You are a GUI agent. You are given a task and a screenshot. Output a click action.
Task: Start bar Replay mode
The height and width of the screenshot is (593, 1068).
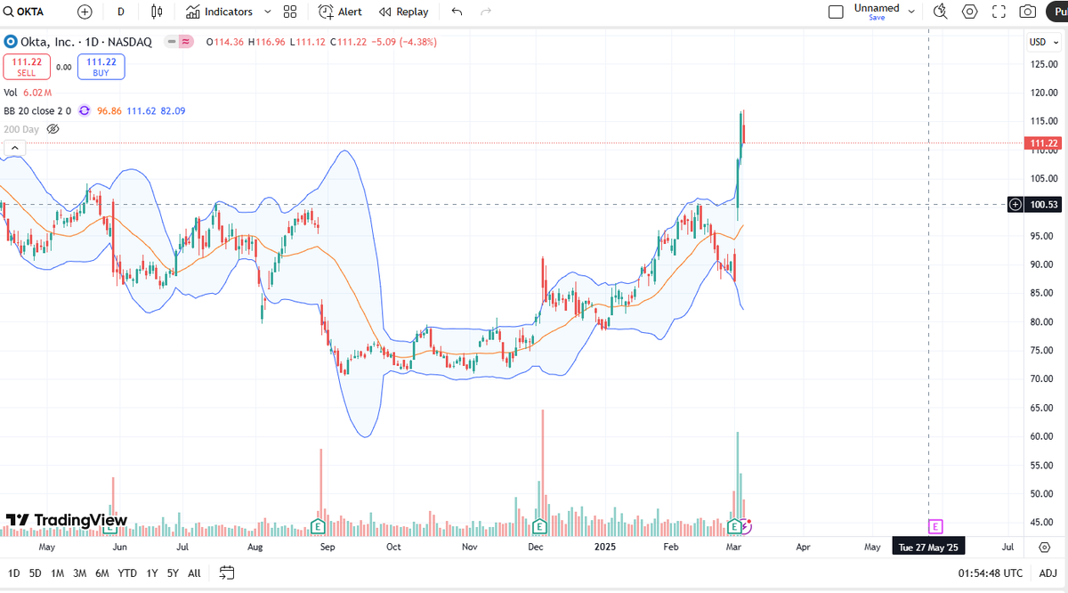coord(403,12)
